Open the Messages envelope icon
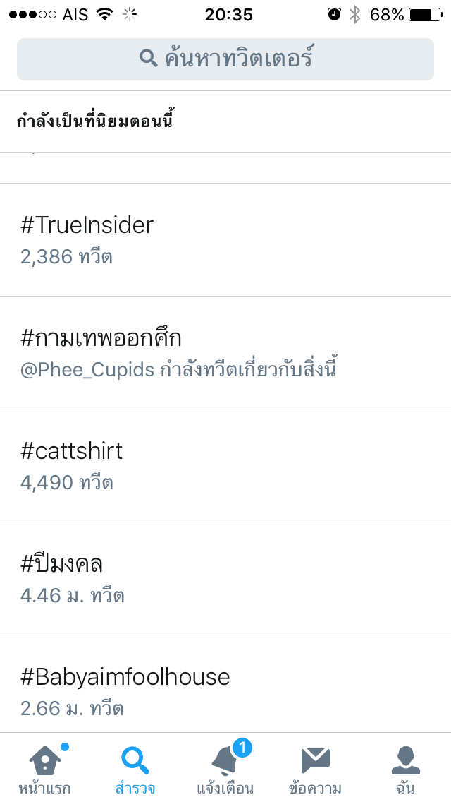 [x=315, y=760]
